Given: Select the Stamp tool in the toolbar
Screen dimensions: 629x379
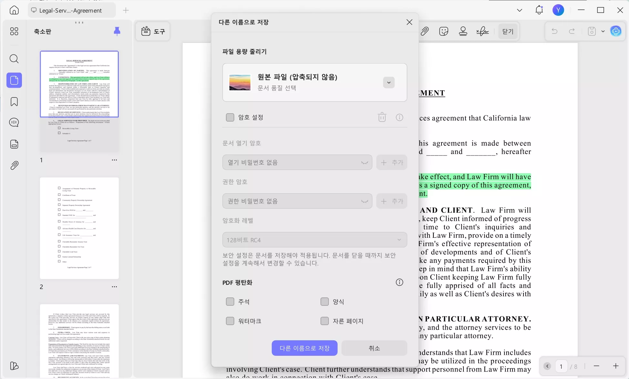Looking at the screenshot, I should point(463,31).
